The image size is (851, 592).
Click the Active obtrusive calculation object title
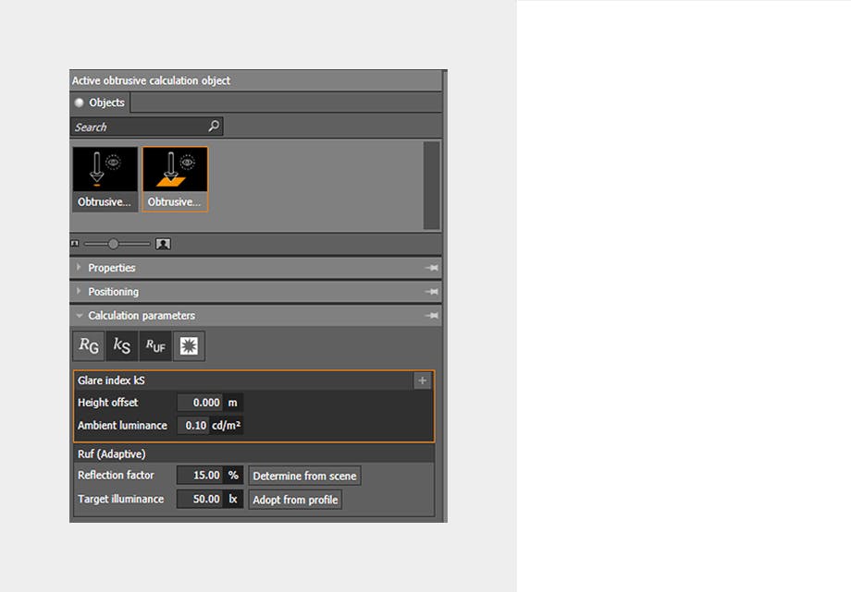tap(151, 80)
